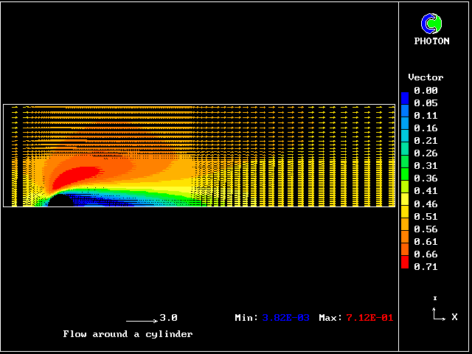Click the legend label 0.56
The image size is (472, 354).
426,229
